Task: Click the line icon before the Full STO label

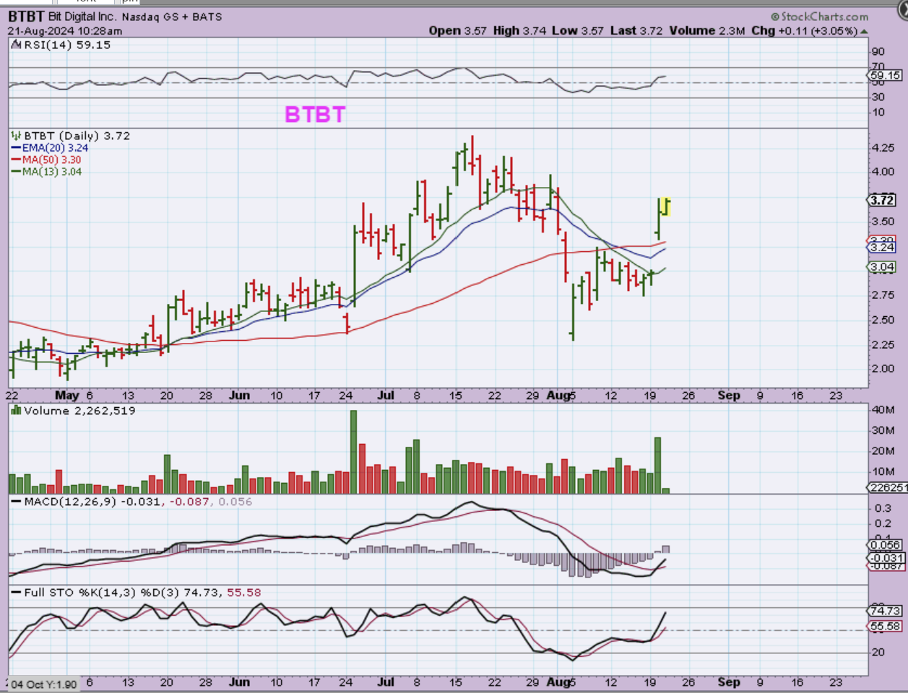Action: coord(16,593)
